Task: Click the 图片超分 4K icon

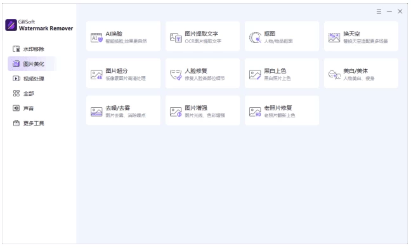Action: pyautogui.click(x=96, y=75)
